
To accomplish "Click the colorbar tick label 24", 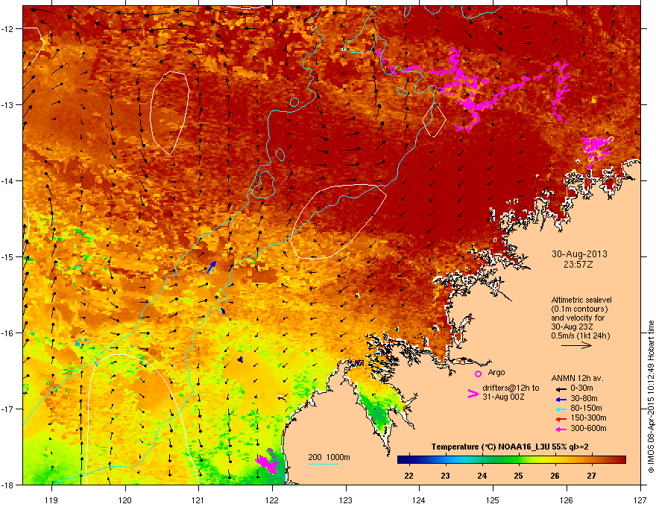I will (482, 476).
